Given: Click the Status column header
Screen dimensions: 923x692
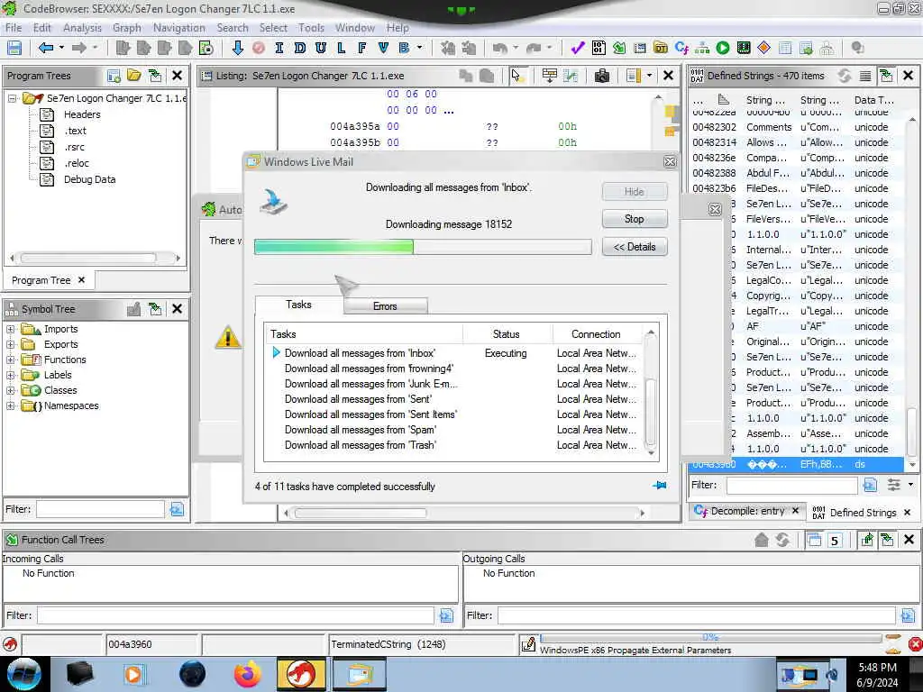Looking at the screenshot, I should pyautogui.click(x=507, y=334).
